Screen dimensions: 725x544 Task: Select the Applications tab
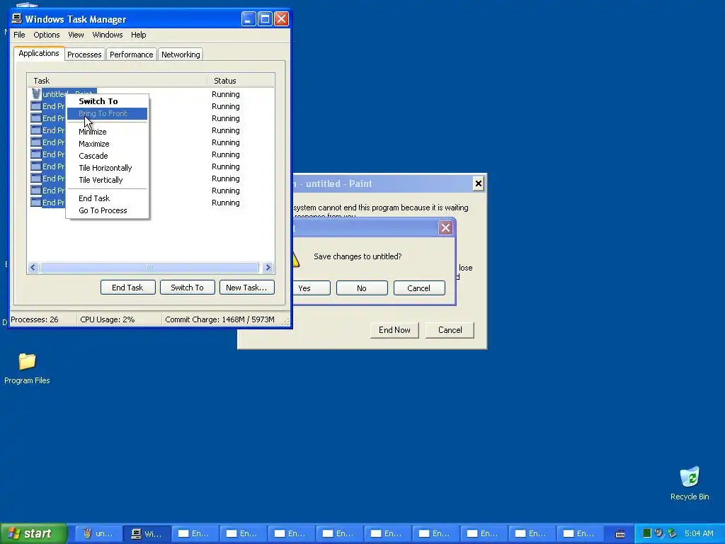coord(39,53)
